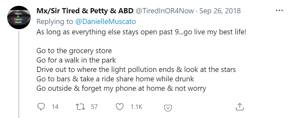Viewport: 291px width, 118px height.
Task: Click the tweet's first line about staying open past 9
Action: pyautogui.click(x=141, y=32)
